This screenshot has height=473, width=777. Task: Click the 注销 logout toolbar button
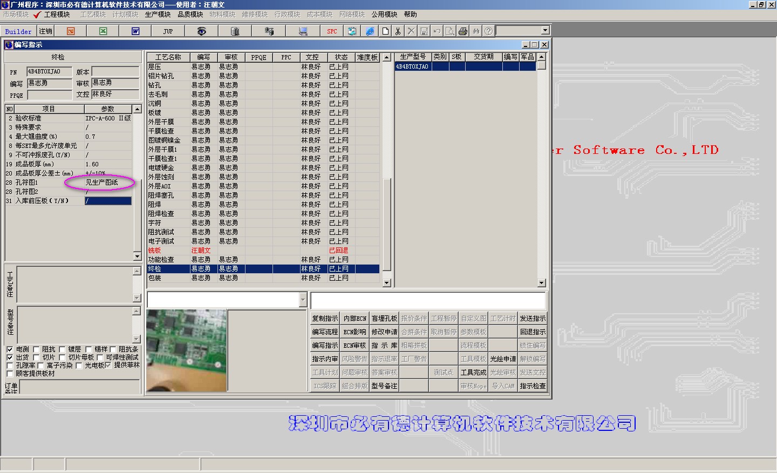pyautogui.click(x=46, y=31)
